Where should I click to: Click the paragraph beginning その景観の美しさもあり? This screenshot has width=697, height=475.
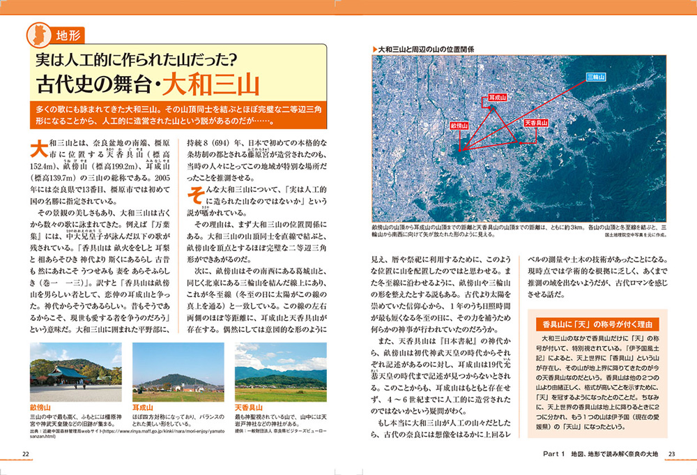pyautogui.click(x=100, y=271)
